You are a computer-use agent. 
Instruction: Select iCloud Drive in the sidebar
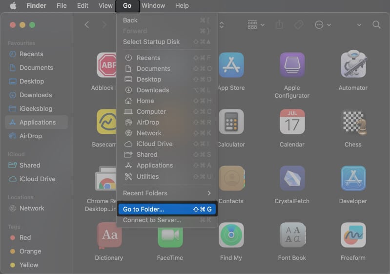coord(36,179)
